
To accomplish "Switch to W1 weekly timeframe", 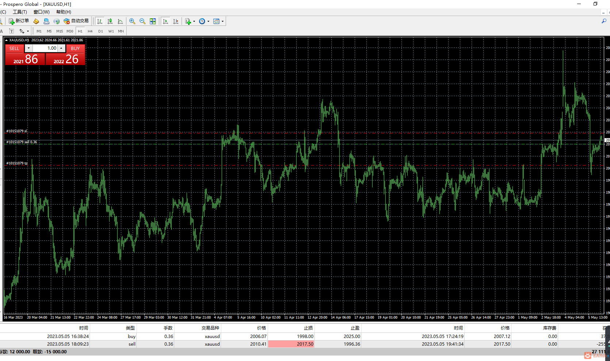I will tap(111, 31).
